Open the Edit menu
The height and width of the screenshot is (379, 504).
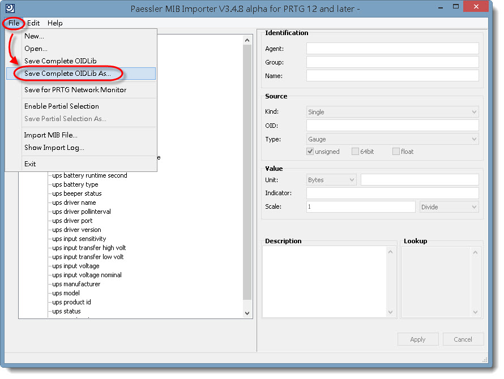coord(33,23)
